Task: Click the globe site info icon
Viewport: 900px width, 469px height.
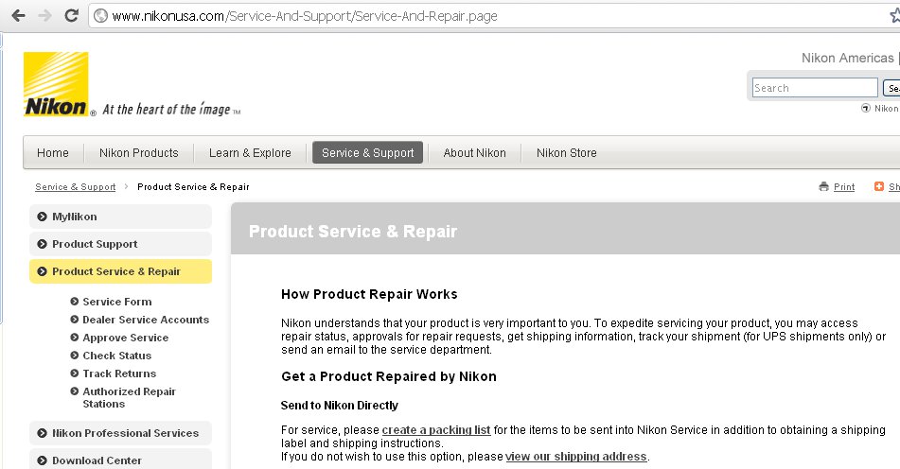Action: (100, 15)
